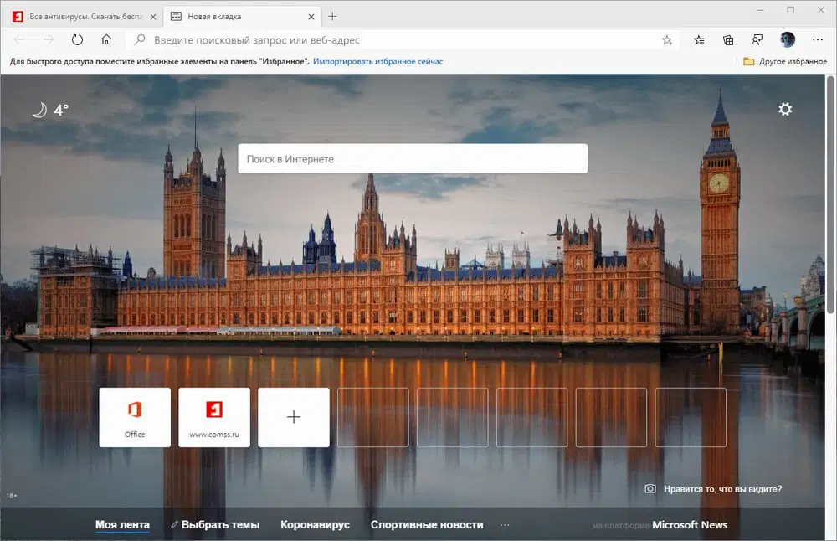Send feedback via the person icon
The width and height of the screenshot is (837, 541).
(757, 39)
